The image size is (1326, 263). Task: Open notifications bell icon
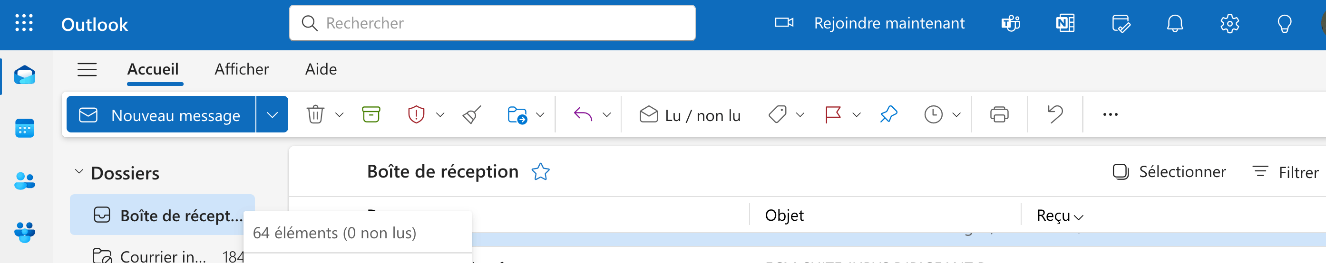1175,24
